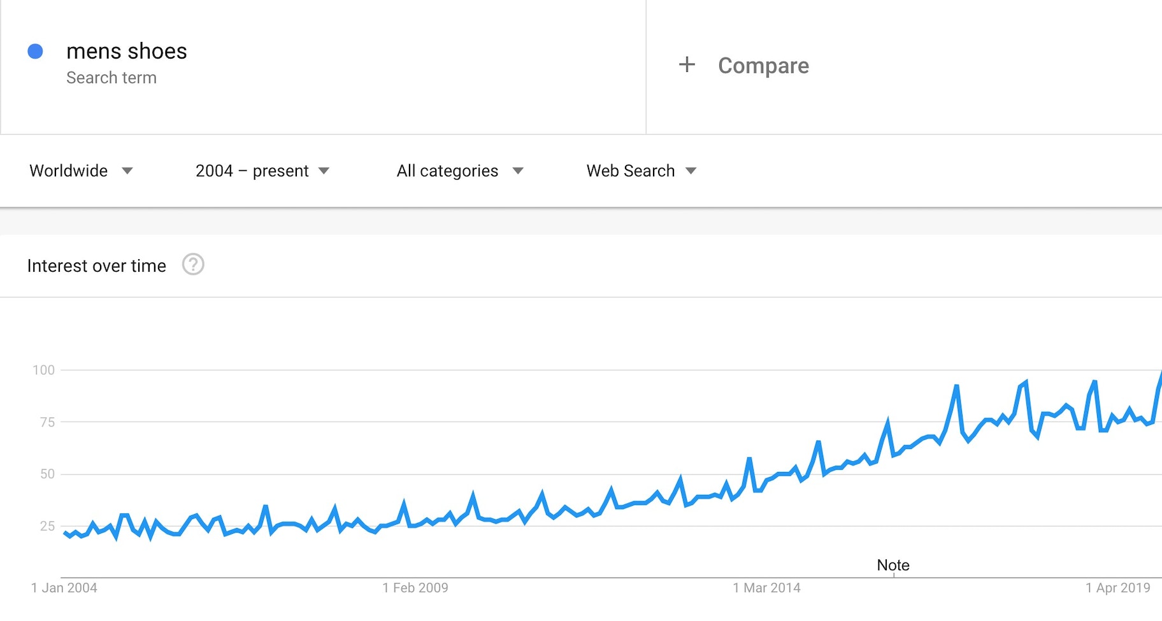This screenshot has height=621, width=1162.
Task: Click the Compare label to add term
Action: [763, 66]
